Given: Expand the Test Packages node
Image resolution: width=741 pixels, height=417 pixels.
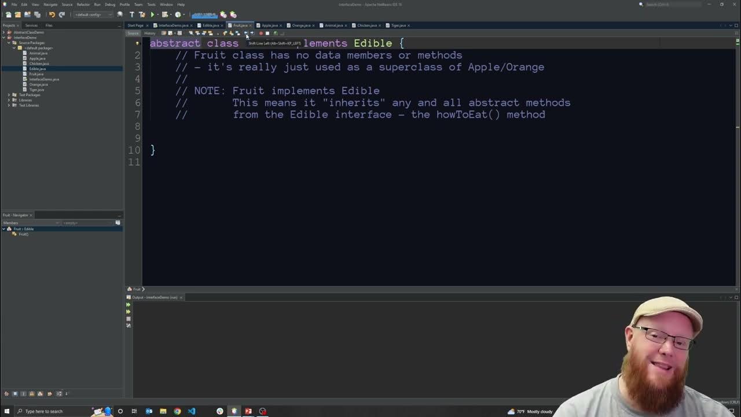Looking at the screenshot, I should (9, 95).
